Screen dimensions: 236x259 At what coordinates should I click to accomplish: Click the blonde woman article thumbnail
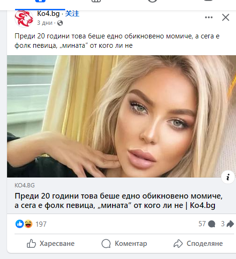tap(122, 116)
